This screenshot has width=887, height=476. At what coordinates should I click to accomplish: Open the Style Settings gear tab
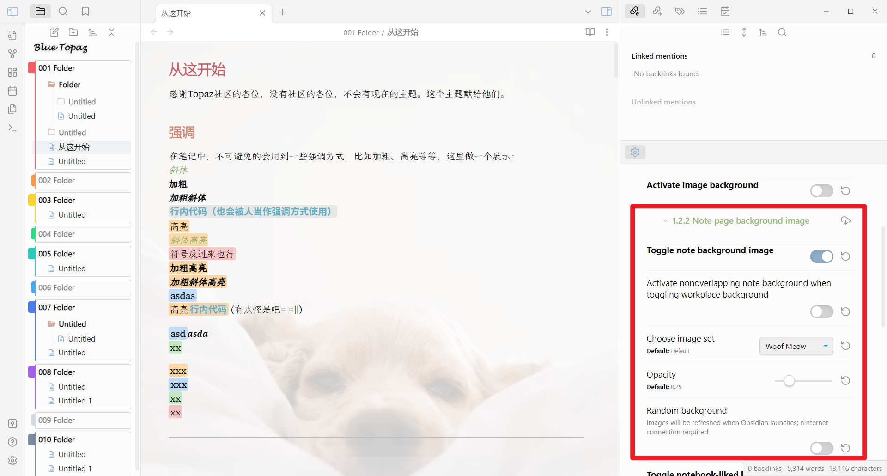(635, 152)
